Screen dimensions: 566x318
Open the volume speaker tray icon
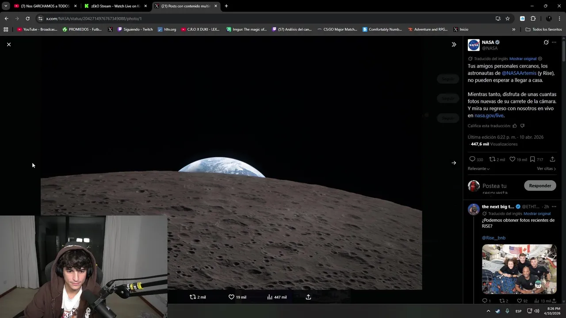[537, 311]
